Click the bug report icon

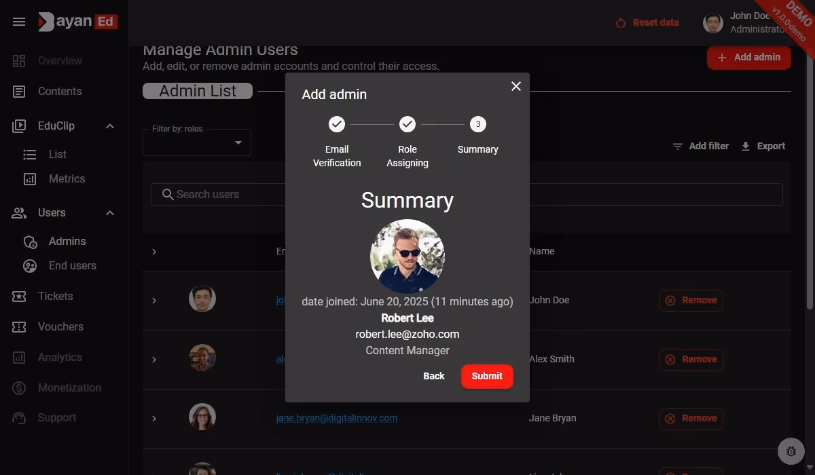pos(791,451)
